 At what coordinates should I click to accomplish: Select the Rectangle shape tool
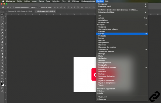(2, 70)
